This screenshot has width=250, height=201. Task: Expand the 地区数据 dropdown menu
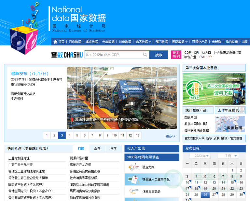pyautogui.click(x=143, y=42)
